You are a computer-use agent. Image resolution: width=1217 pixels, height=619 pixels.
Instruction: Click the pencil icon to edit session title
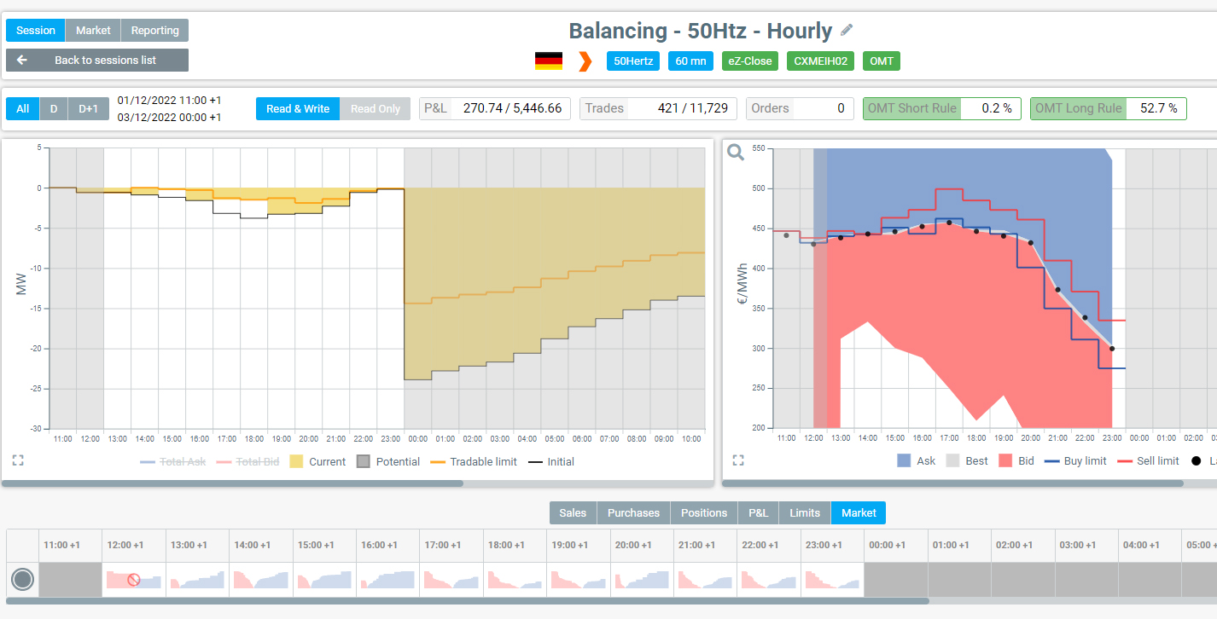846,30
